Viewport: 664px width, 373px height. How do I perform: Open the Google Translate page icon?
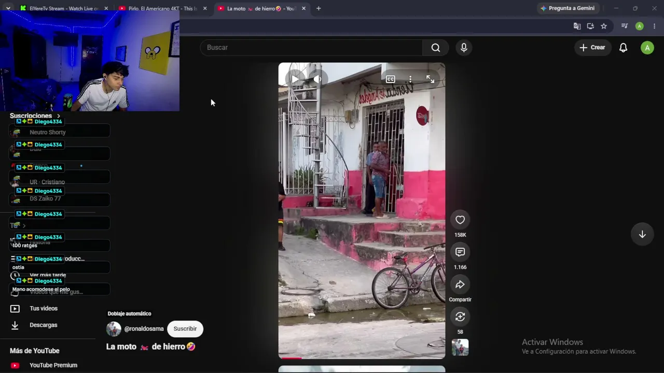tap(577, 26)
